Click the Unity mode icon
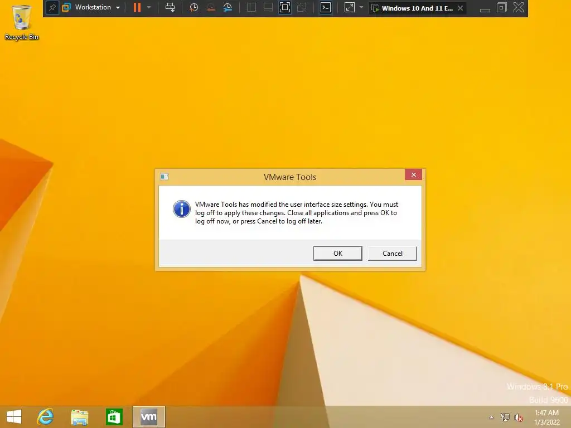Screen dimensions: 571x428 pos(302,7)
